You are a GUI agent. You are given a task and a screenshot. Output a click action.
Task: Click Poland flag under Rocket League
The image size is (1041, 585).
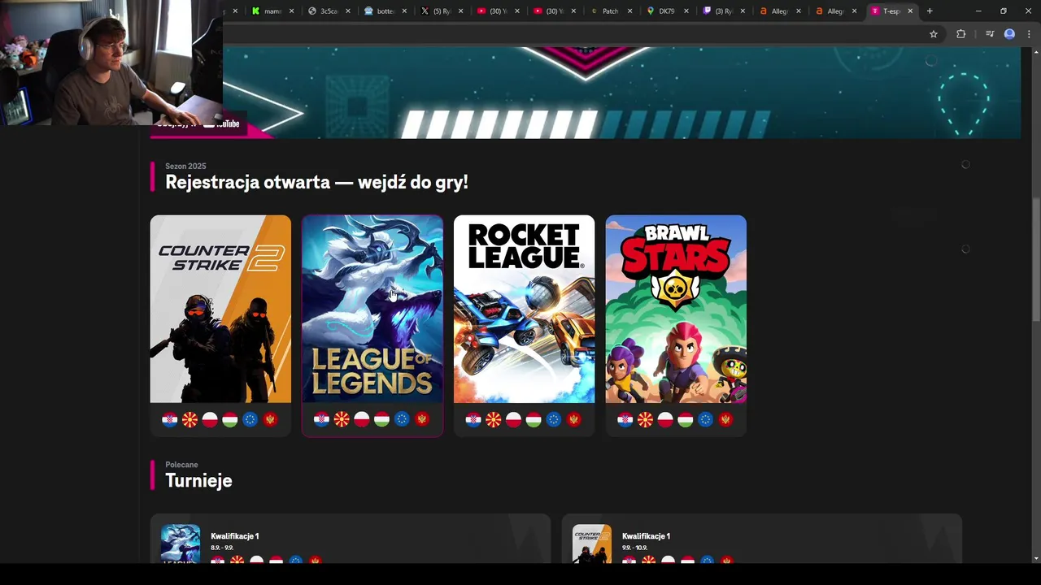click(513, 419)
